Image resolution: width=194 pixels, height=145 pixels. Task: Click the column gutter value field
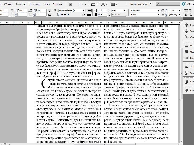click(x=103, y=15)
